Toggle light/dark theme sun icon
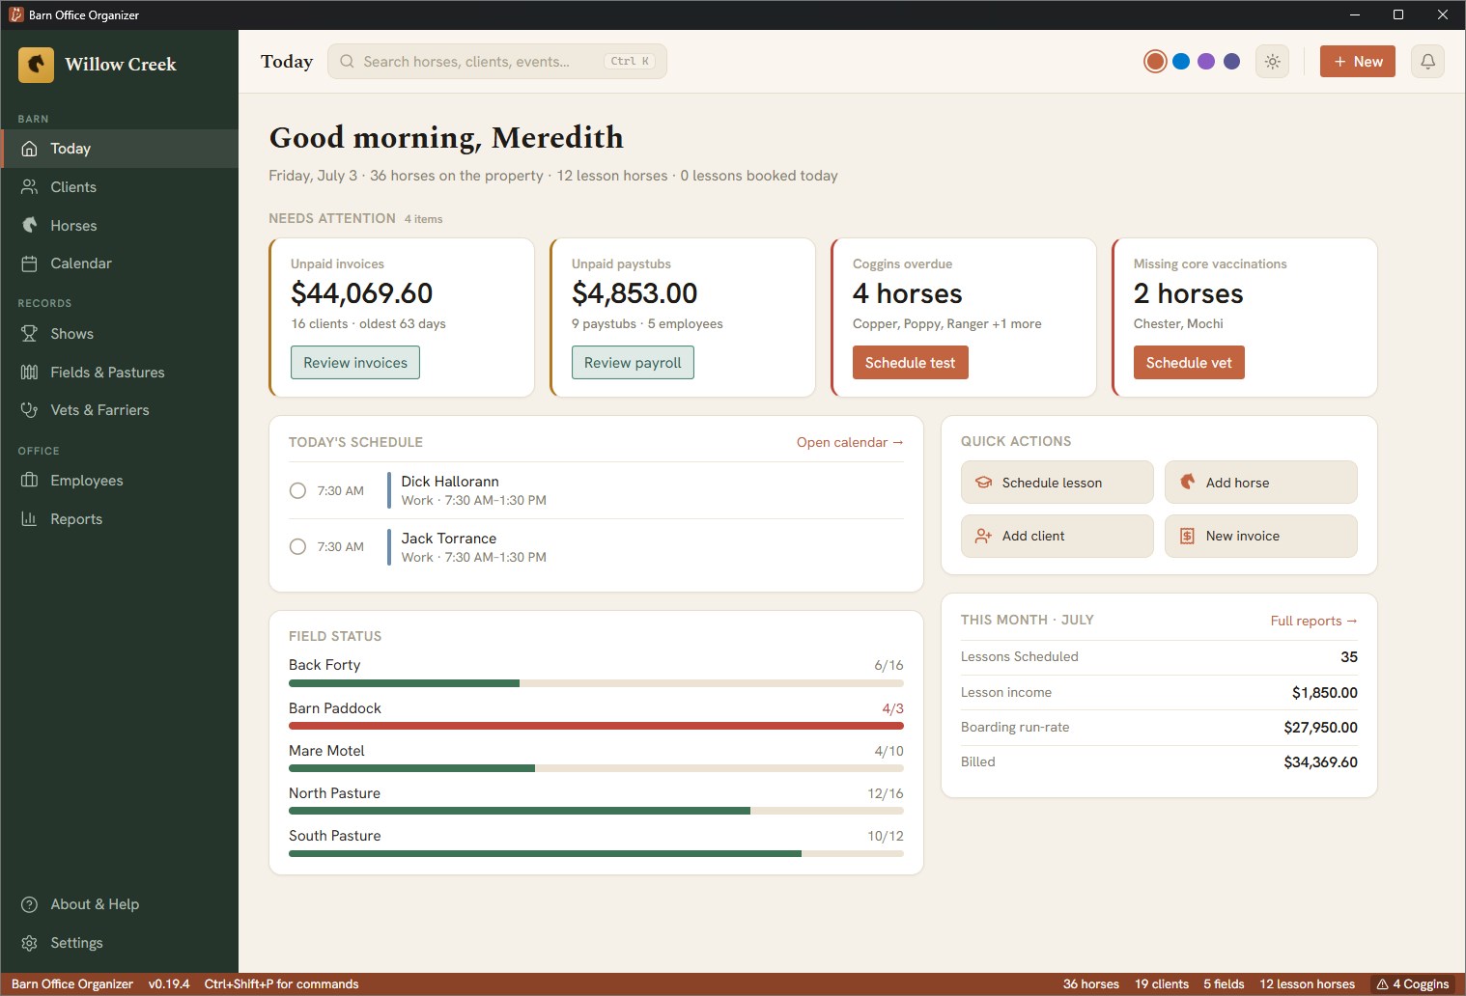 tap(1273, 62)
